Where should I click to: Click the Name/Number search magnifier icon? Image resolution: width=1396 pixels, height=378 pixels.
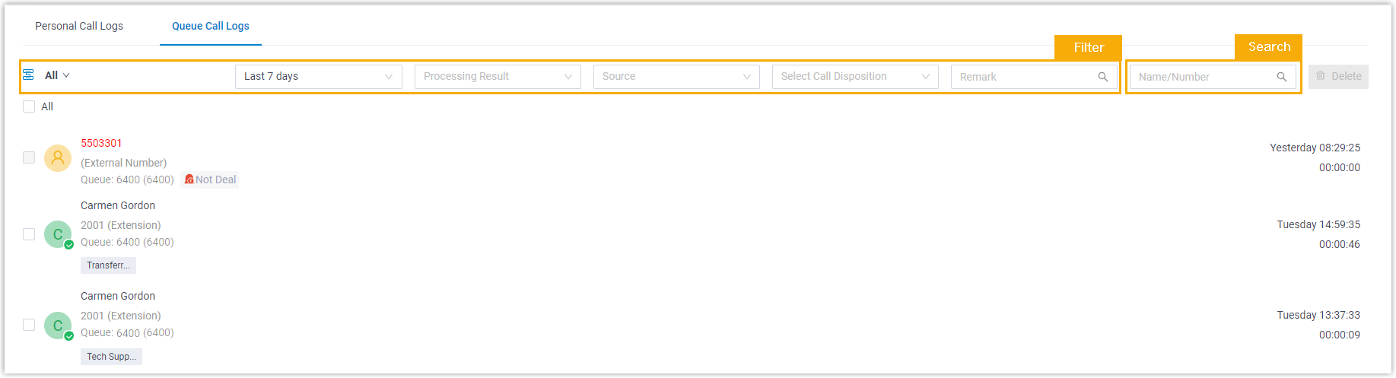click(1281, 77)
